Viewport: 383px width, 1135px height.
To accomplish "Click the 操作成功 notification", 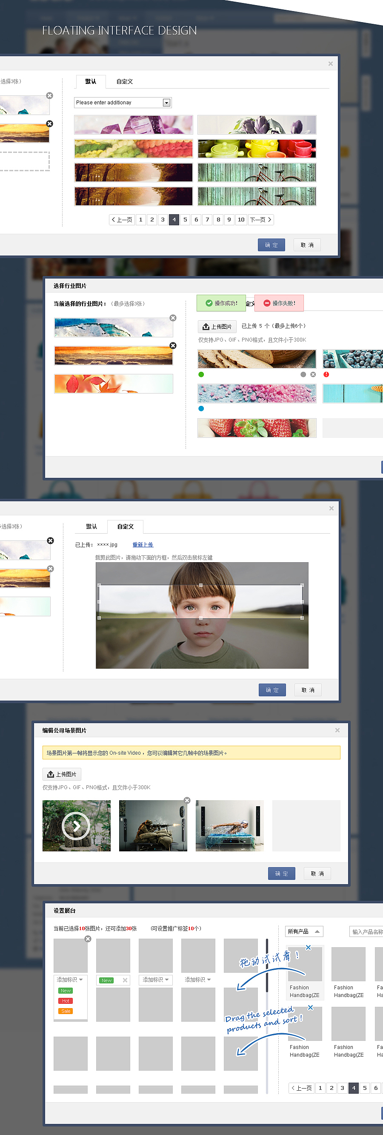I will coord(221,303).
